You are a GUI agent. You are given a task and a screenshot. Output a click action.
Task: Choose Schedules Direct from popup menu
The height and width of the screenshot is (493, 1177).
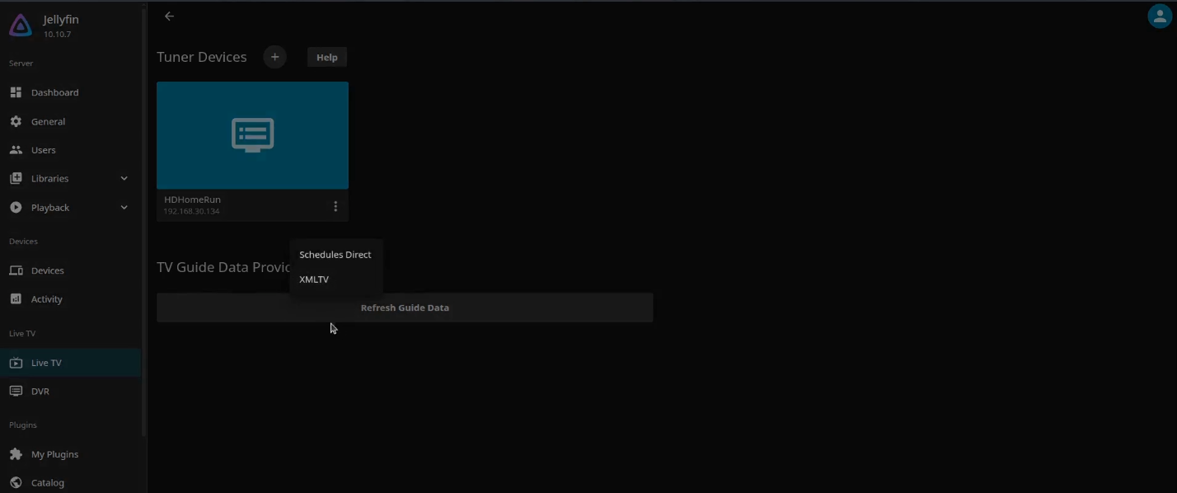point(335,255)
